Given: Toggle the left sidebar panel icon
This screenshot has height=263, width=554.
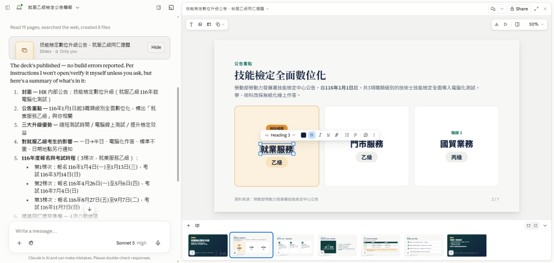Looking at the screenshot, I should point(8,8).
